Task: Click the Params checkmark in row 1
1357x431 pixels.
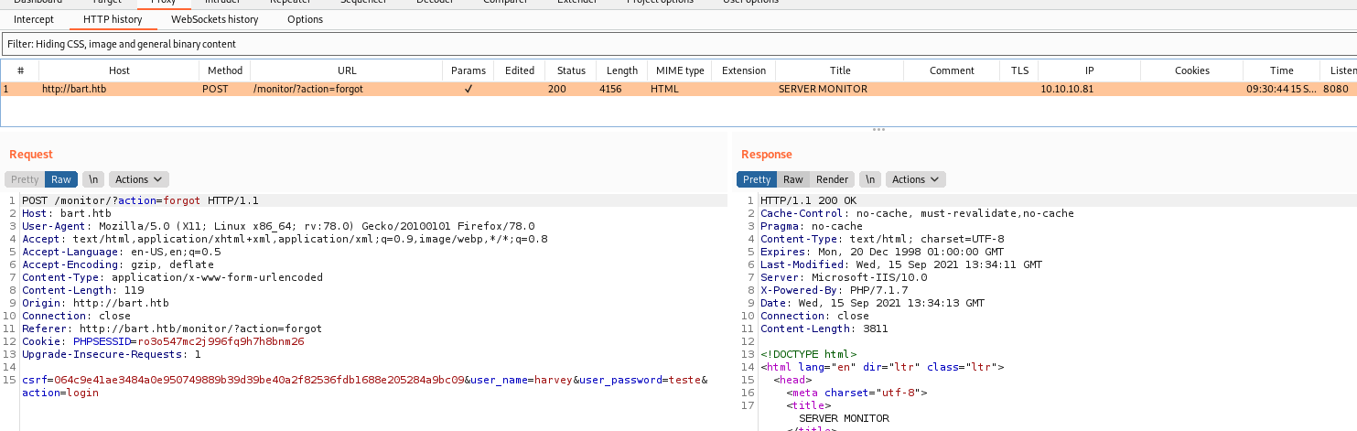Action: tap(468, 89)
